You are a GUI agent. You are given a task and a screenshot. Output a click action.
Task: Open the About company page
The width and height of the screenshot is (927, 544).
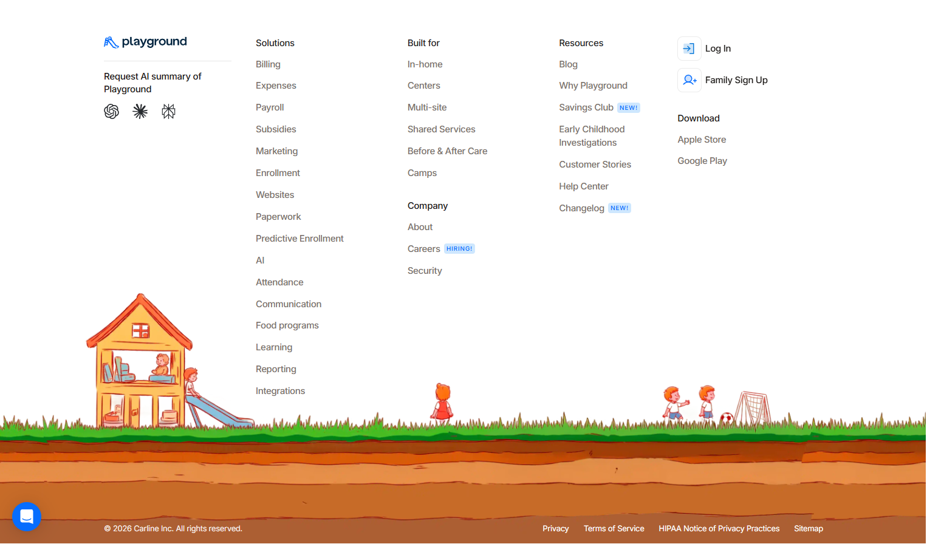pyautogui.click(x=420, y=227)
